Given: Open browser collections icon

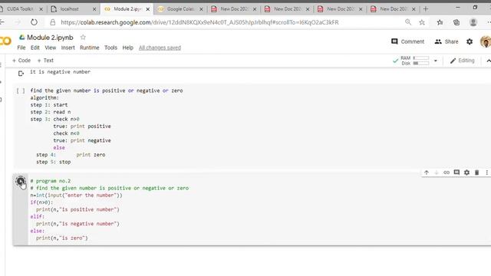Looking at the screenshot, I should tap(456, 22).
